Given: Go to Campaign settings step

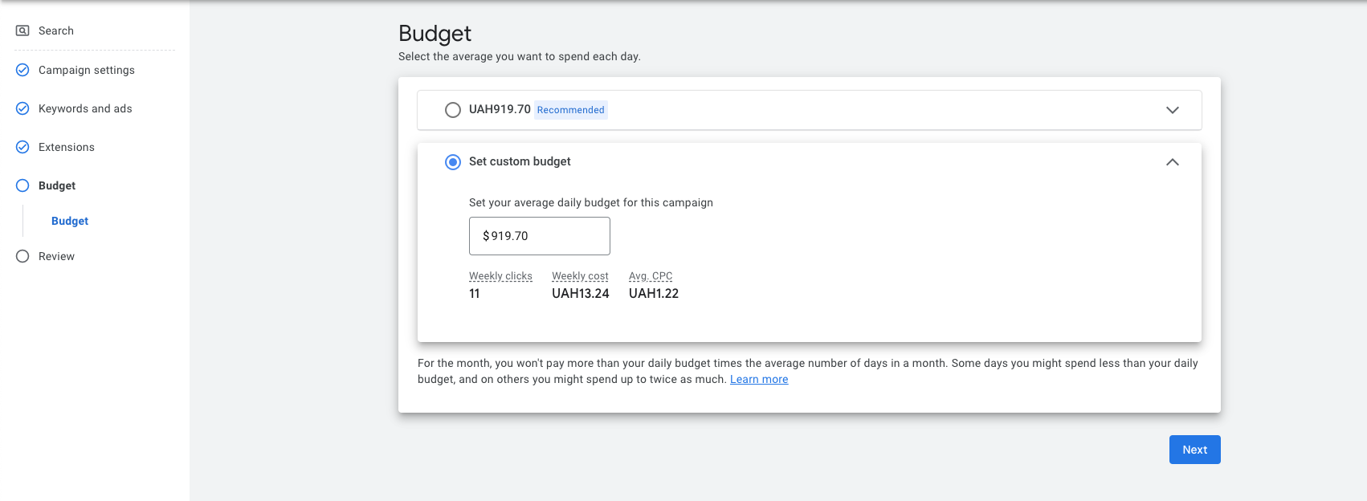Looking at the screenshot, I should [87, 70].
